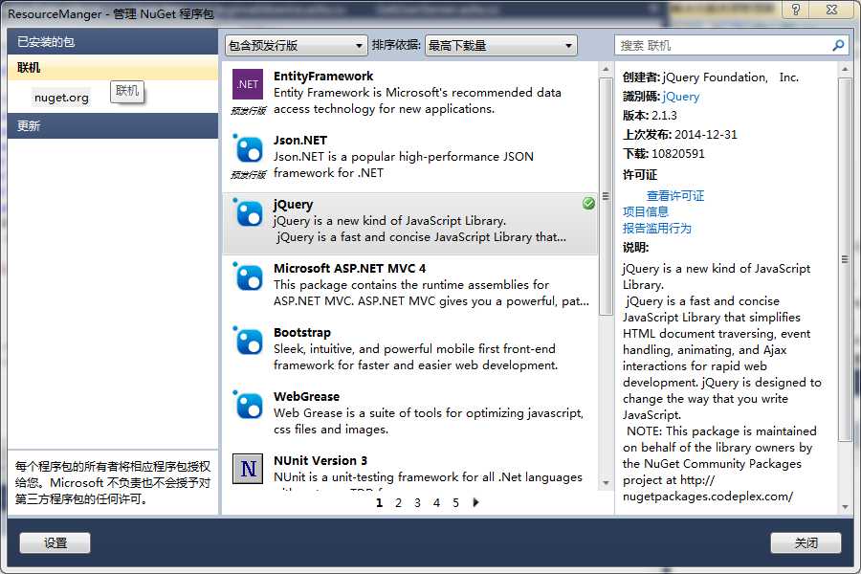Screen dimensions: 861x574
Task: Click the 设置 settings button
Action: click(x=55, y=542)
